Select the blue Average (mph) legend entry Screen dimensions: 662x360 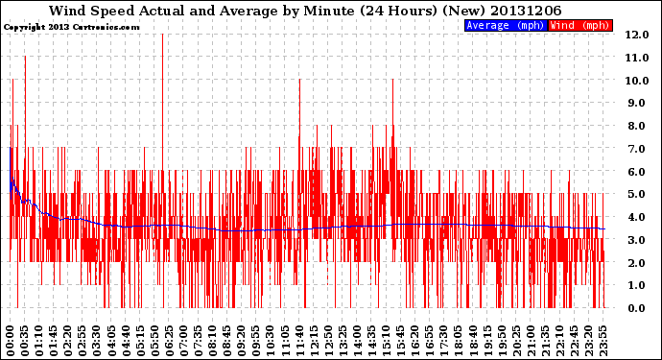(506, 25)
